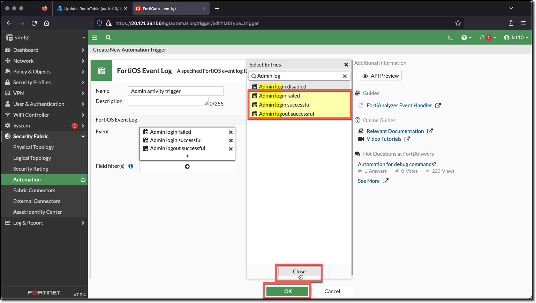This screenshot has height=303, width=536.
Task: Click the Description text area
Action: tap(168, 101)
